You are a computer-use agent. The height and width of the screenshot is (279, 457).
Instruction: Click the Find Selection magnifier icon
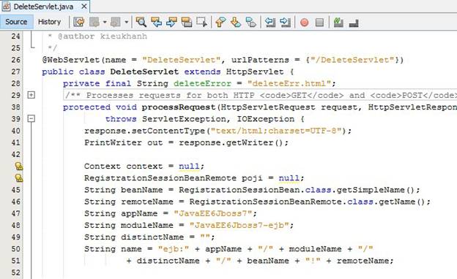pos(141,22)
